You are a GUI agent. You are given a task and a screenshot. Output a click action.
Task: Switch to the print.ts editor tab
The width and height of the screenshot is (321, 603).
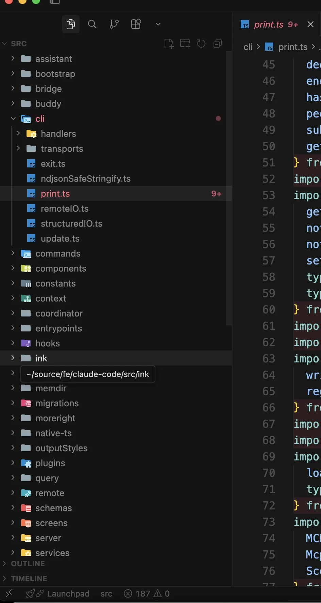[x=269, y=25]
